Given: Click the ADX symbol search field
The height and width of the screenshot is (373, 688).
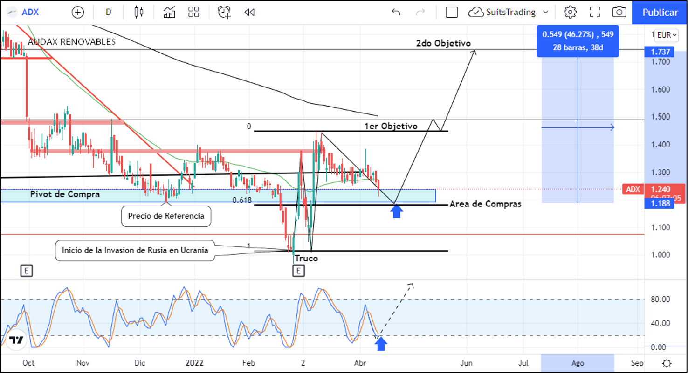Looking at the screenshot, I should 30,13.
